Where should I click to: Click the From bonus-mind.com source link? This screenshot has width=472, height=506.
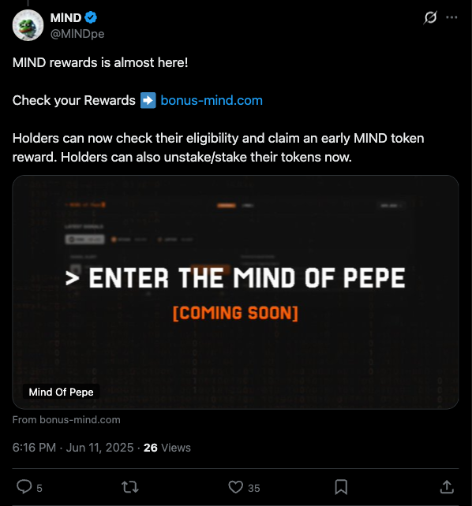[x=66, y=419]
